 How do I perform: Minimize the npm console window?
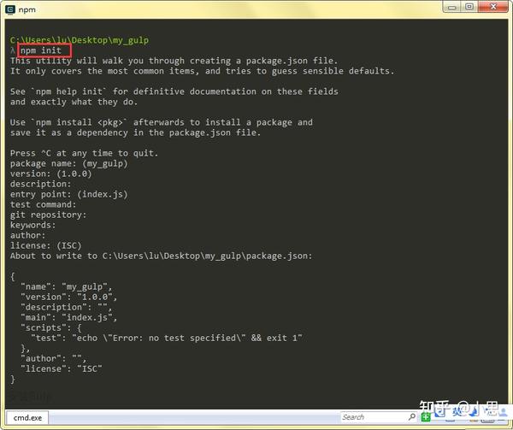pyautogui.click(x=451, y=7)
